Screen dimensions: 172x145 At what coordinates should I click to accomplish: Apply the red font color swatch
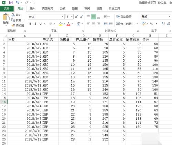[x=68, y=24]
